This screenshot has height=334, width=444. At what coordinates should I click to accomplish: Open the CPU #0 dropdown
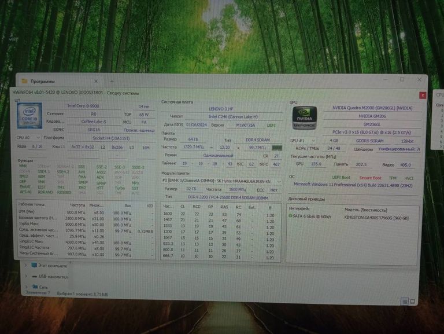click(28, 138)
